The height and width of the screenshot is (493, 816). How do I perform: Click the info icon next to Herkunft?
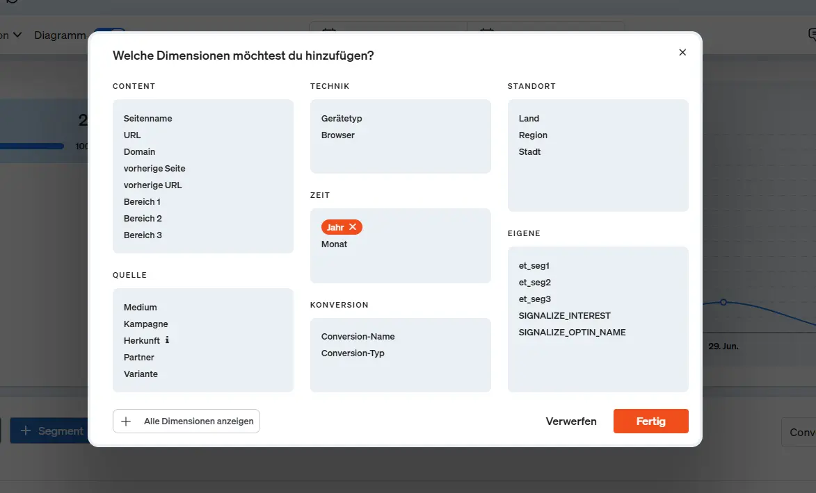pyautogui.click(x=167, y=340)
